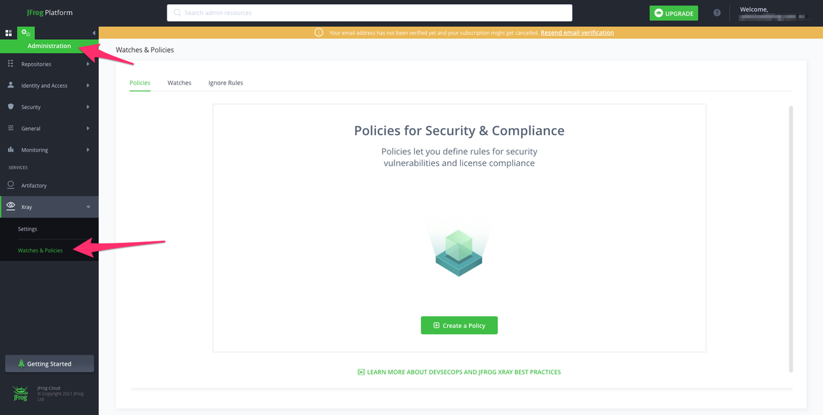The image size is (823, 415).
Task: Click the search magnifier icon
Action: 178,13
